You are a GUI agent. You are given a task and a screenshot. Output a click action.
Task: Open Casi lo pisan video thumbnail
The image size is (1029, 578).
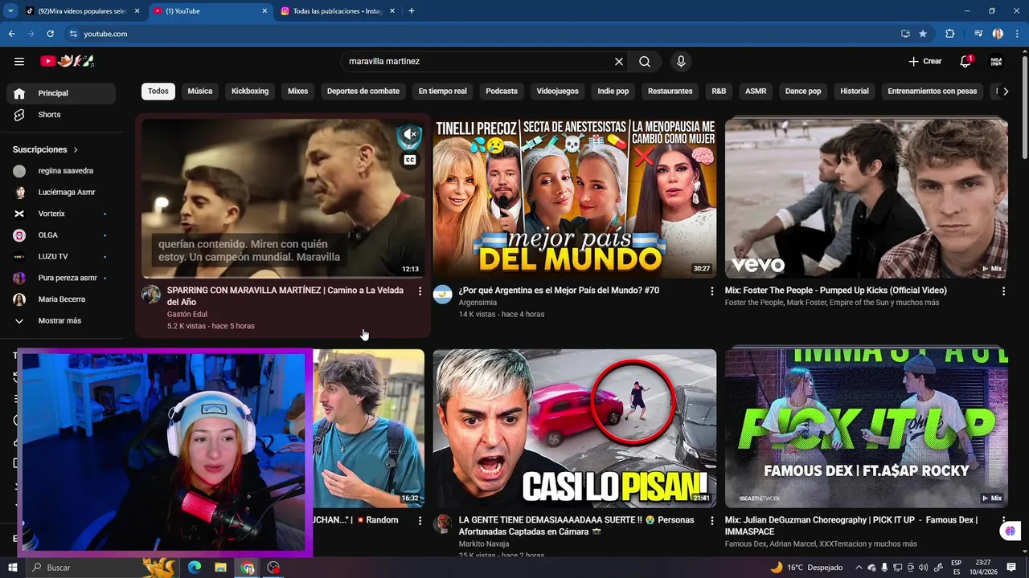click(x=575, y=429)
